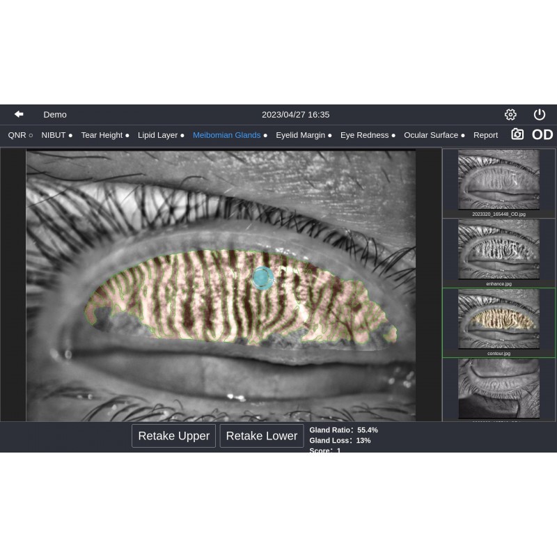This screenshot has height=557, width=557.
Task: Open settings with the gear icon
Action: [x=510, y=114]
